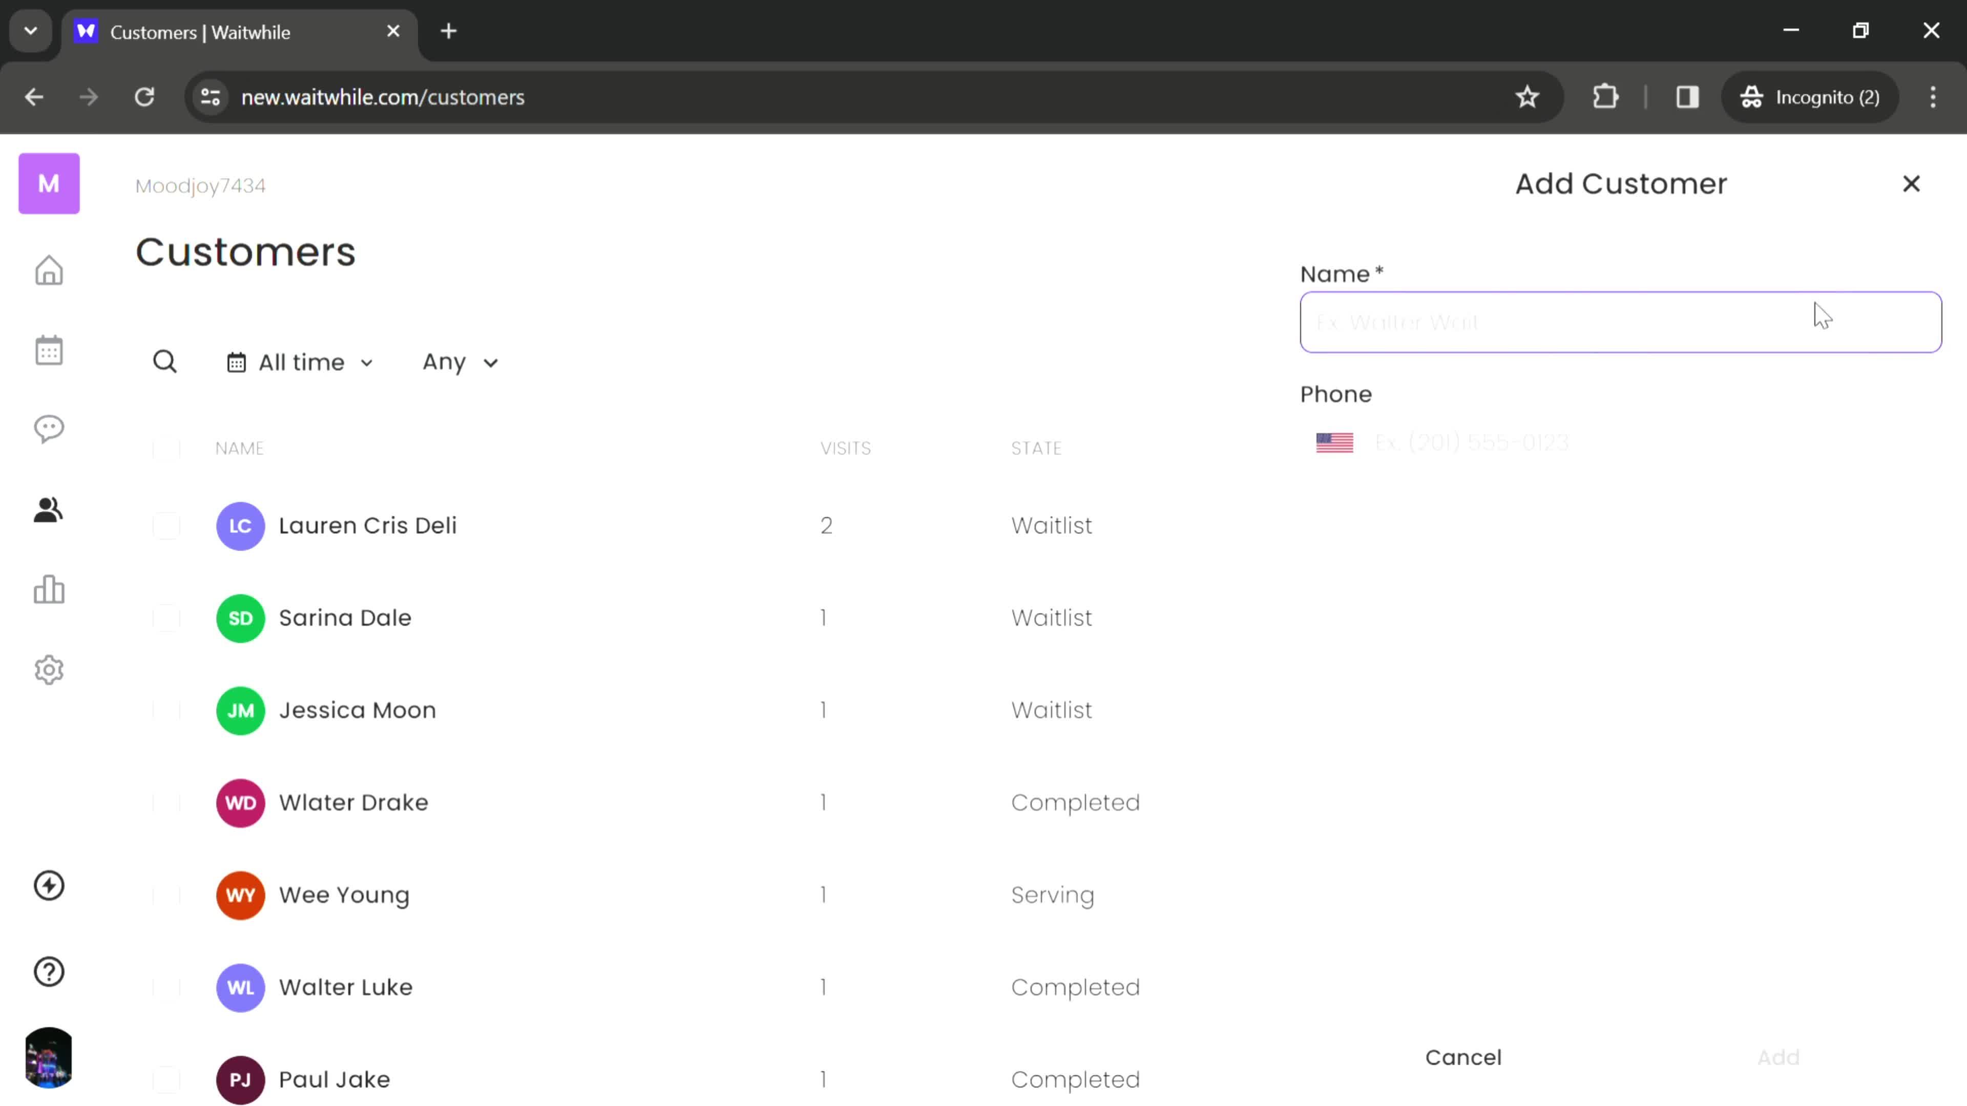
Task: Open the lightning bolt quick actions icon
Action: click(x=49, y=885)
